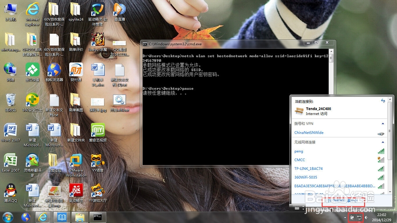Select the win7wang folder on desktop
The height and width of the screenshot is (223, 397).
[x=11, y=42]
